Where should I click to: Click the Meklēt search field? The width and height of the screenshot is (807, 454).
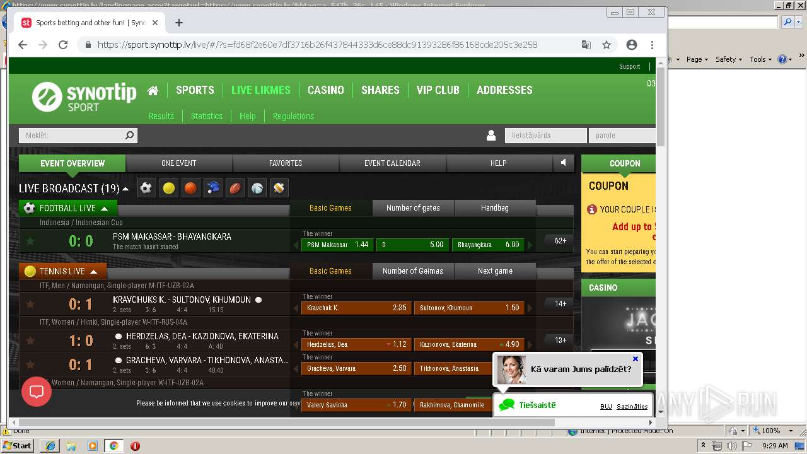[x=78, y=135]
